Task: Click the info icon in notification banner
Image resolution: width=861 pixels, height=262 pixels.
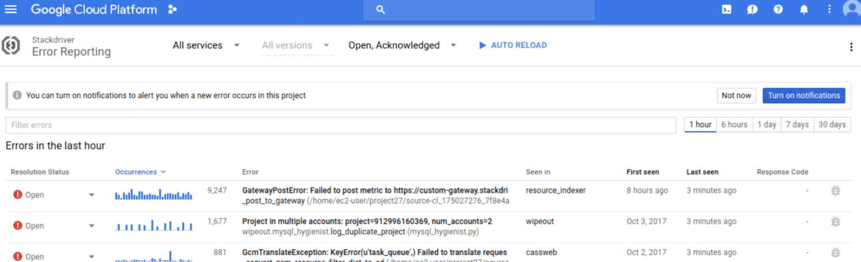Action: 17,95
